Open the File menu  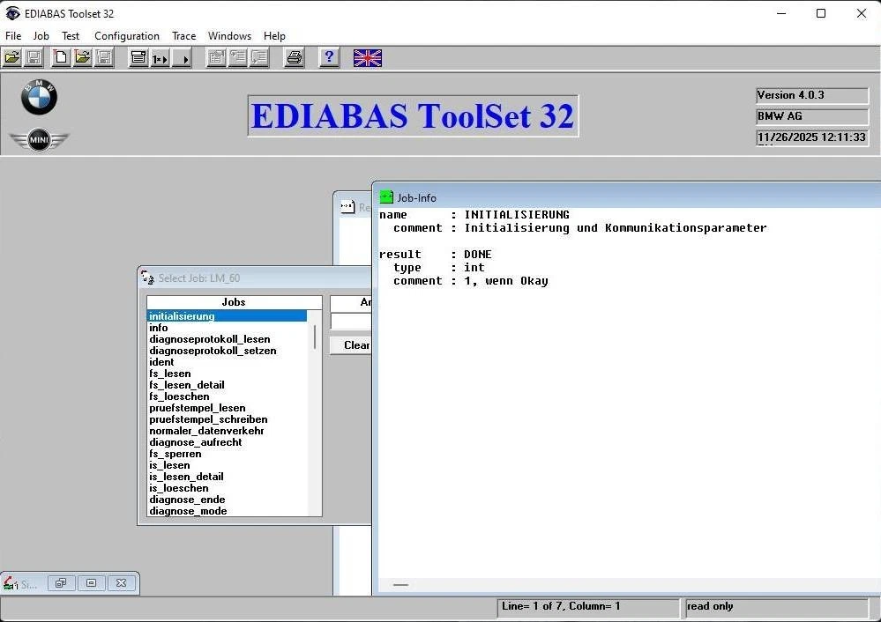[x=13, y=36]
